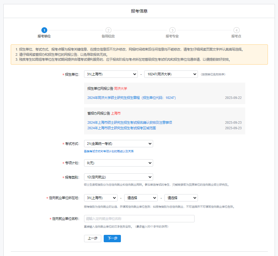Expand the 考试方式 dropdown
This screenshot has width=278, height=256.
[x=118, y=144]
